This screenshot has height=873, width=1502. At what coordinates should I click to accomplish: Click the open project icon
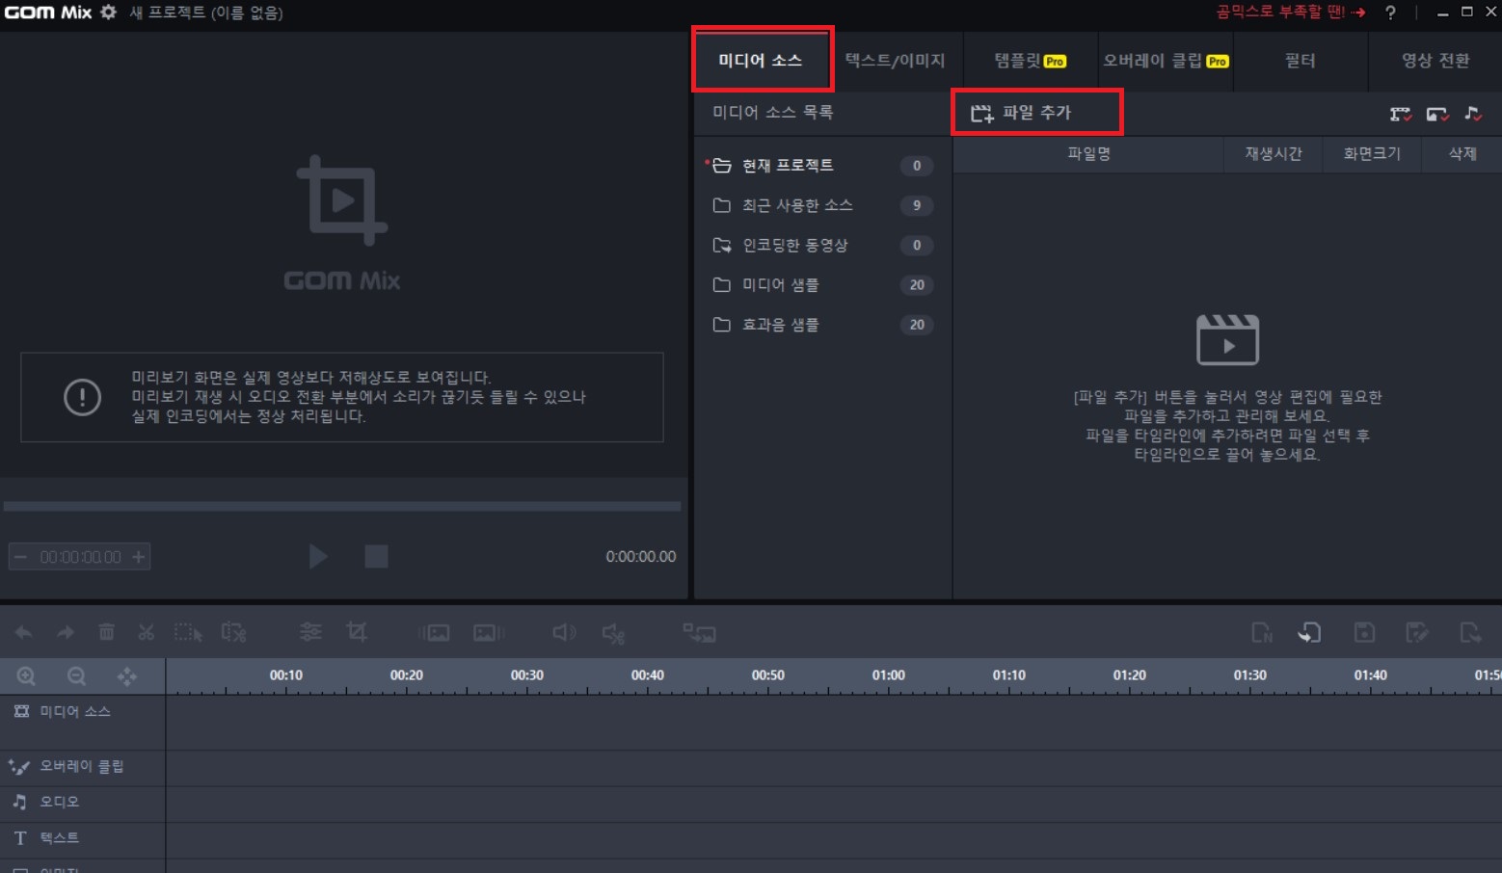pyautogui.click(x=1309, y=632)
